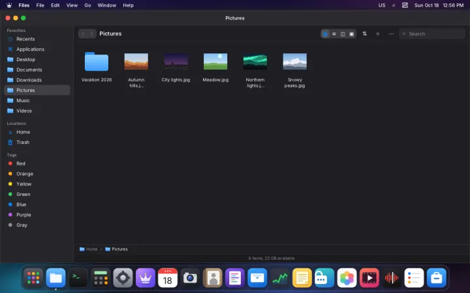Open the Help menu
The image size is (470, 293).
128,5
